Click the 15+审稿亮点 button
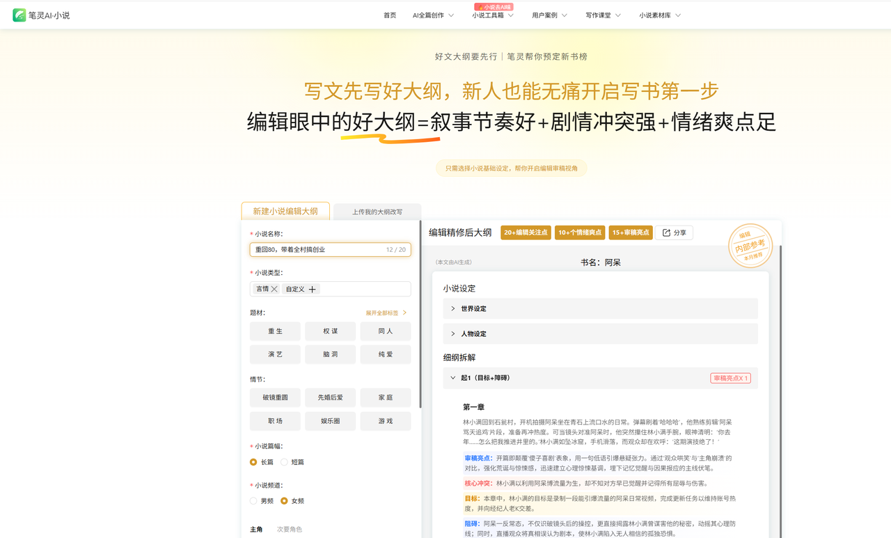 [631, 232]
